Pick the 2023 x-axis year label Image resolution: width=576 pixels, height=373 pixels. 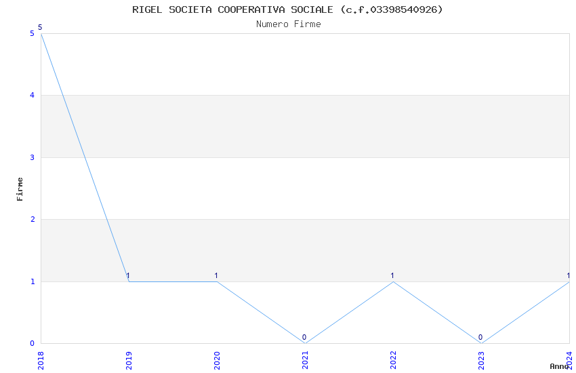(x=481, y=359)
